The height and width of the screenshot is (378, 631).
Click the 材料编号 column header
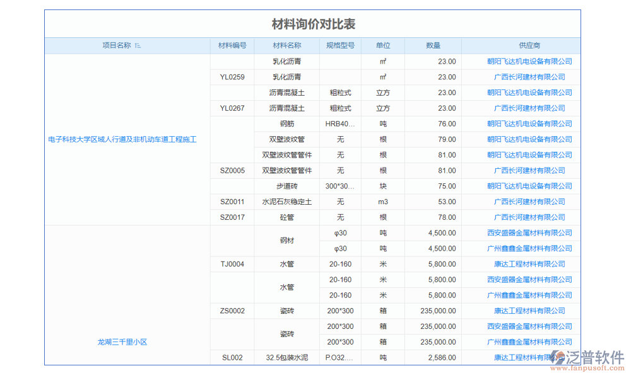click(x=232, y=45)
